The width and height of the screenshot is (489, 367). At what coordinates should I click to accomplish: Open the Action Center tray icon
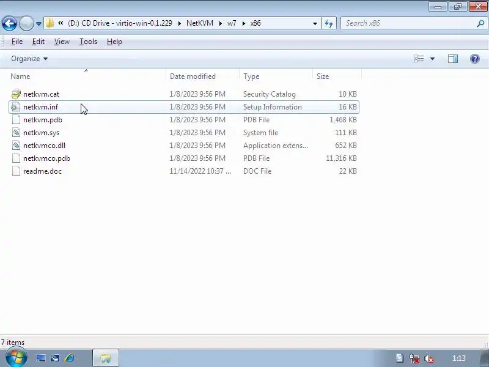[400, 358]
